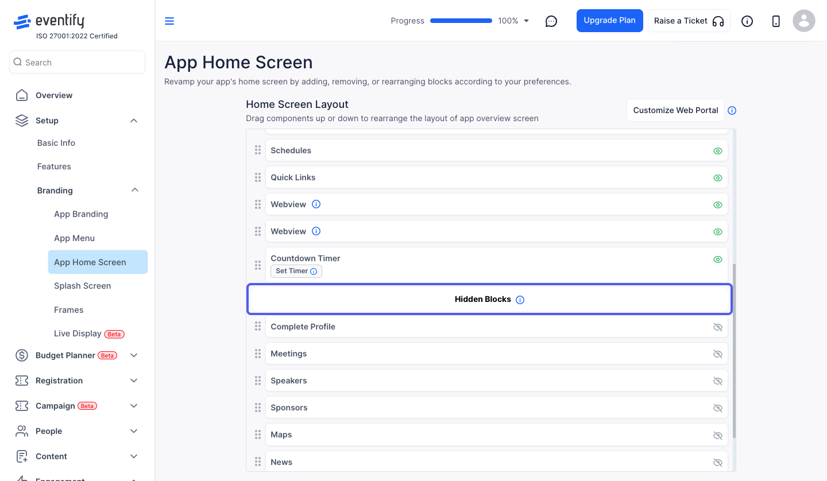Image resolution: width=827 pixels, height=481 pixels.
Task: Grab the drag handle for Quick Links
Action: (258, 177)
